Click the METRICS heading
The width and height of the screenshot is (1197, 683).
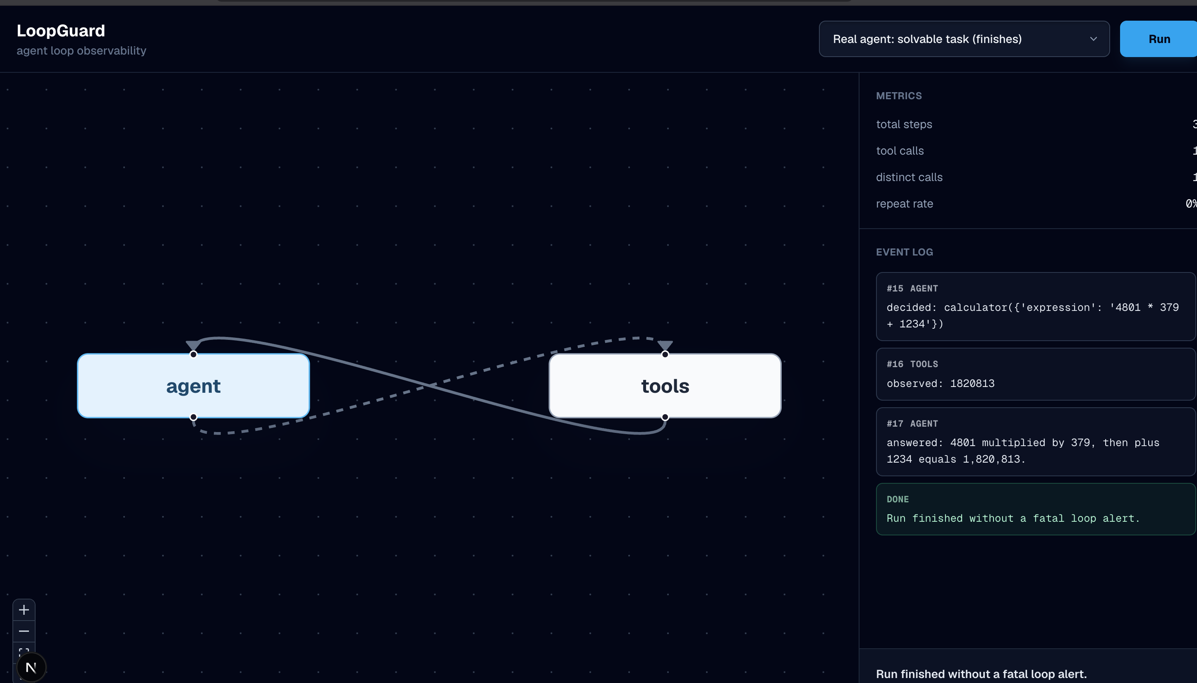(x=899, y=96)
